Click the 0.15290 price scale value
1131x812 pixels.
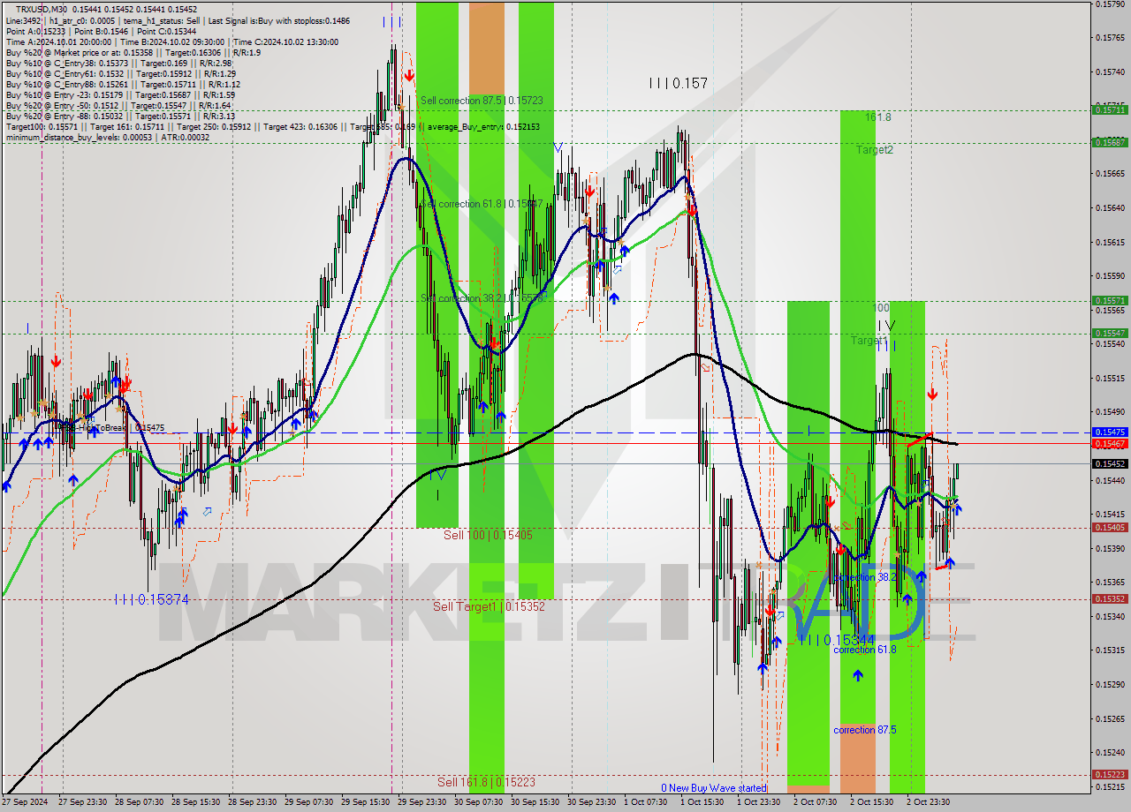[1110, 684]
